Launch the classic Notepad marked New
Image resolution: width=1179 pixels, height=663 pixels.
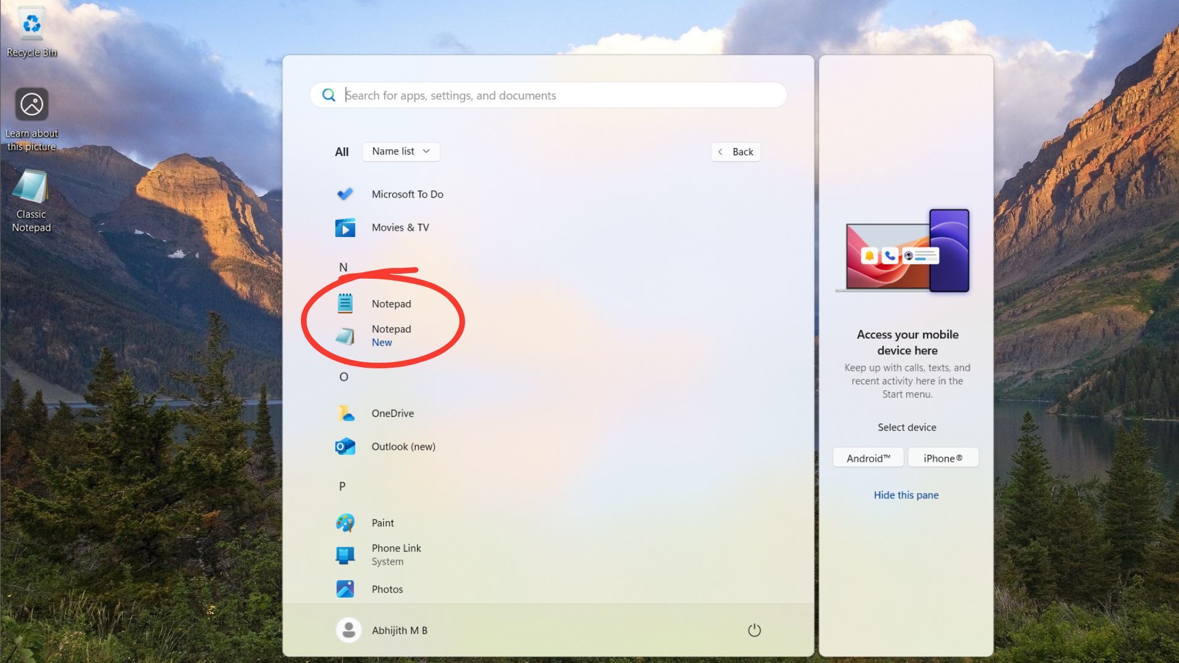point(391,335)
